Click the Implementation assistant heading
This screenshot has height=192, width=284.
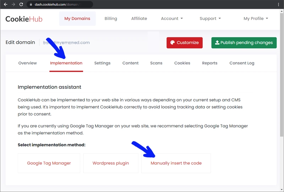pyautogui.click(x=49, y=87)
